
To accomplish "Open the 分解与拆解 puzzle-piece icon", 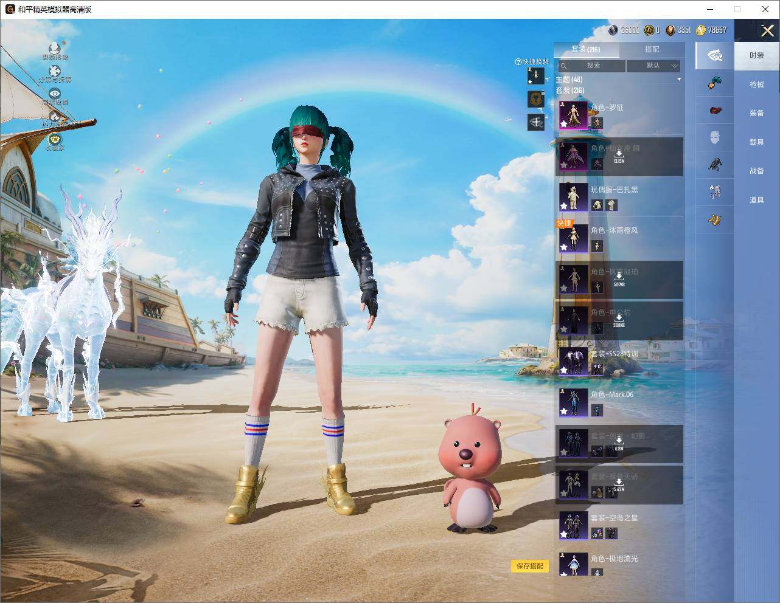I will 55,71.
